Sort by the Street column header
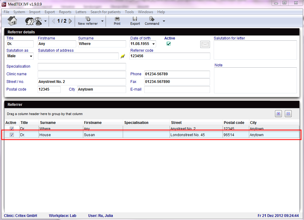Viewport: 304px width, 220px height. click(x=196, y=122)
